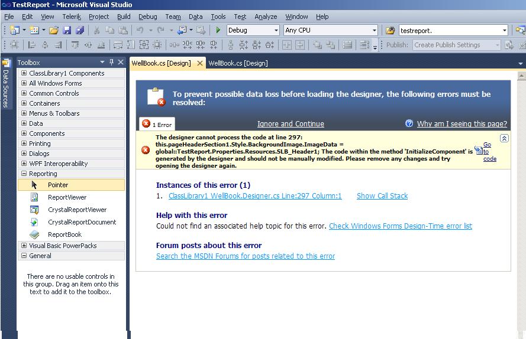Switch to second WellBook.cs [Design] tab

point(238,63)
